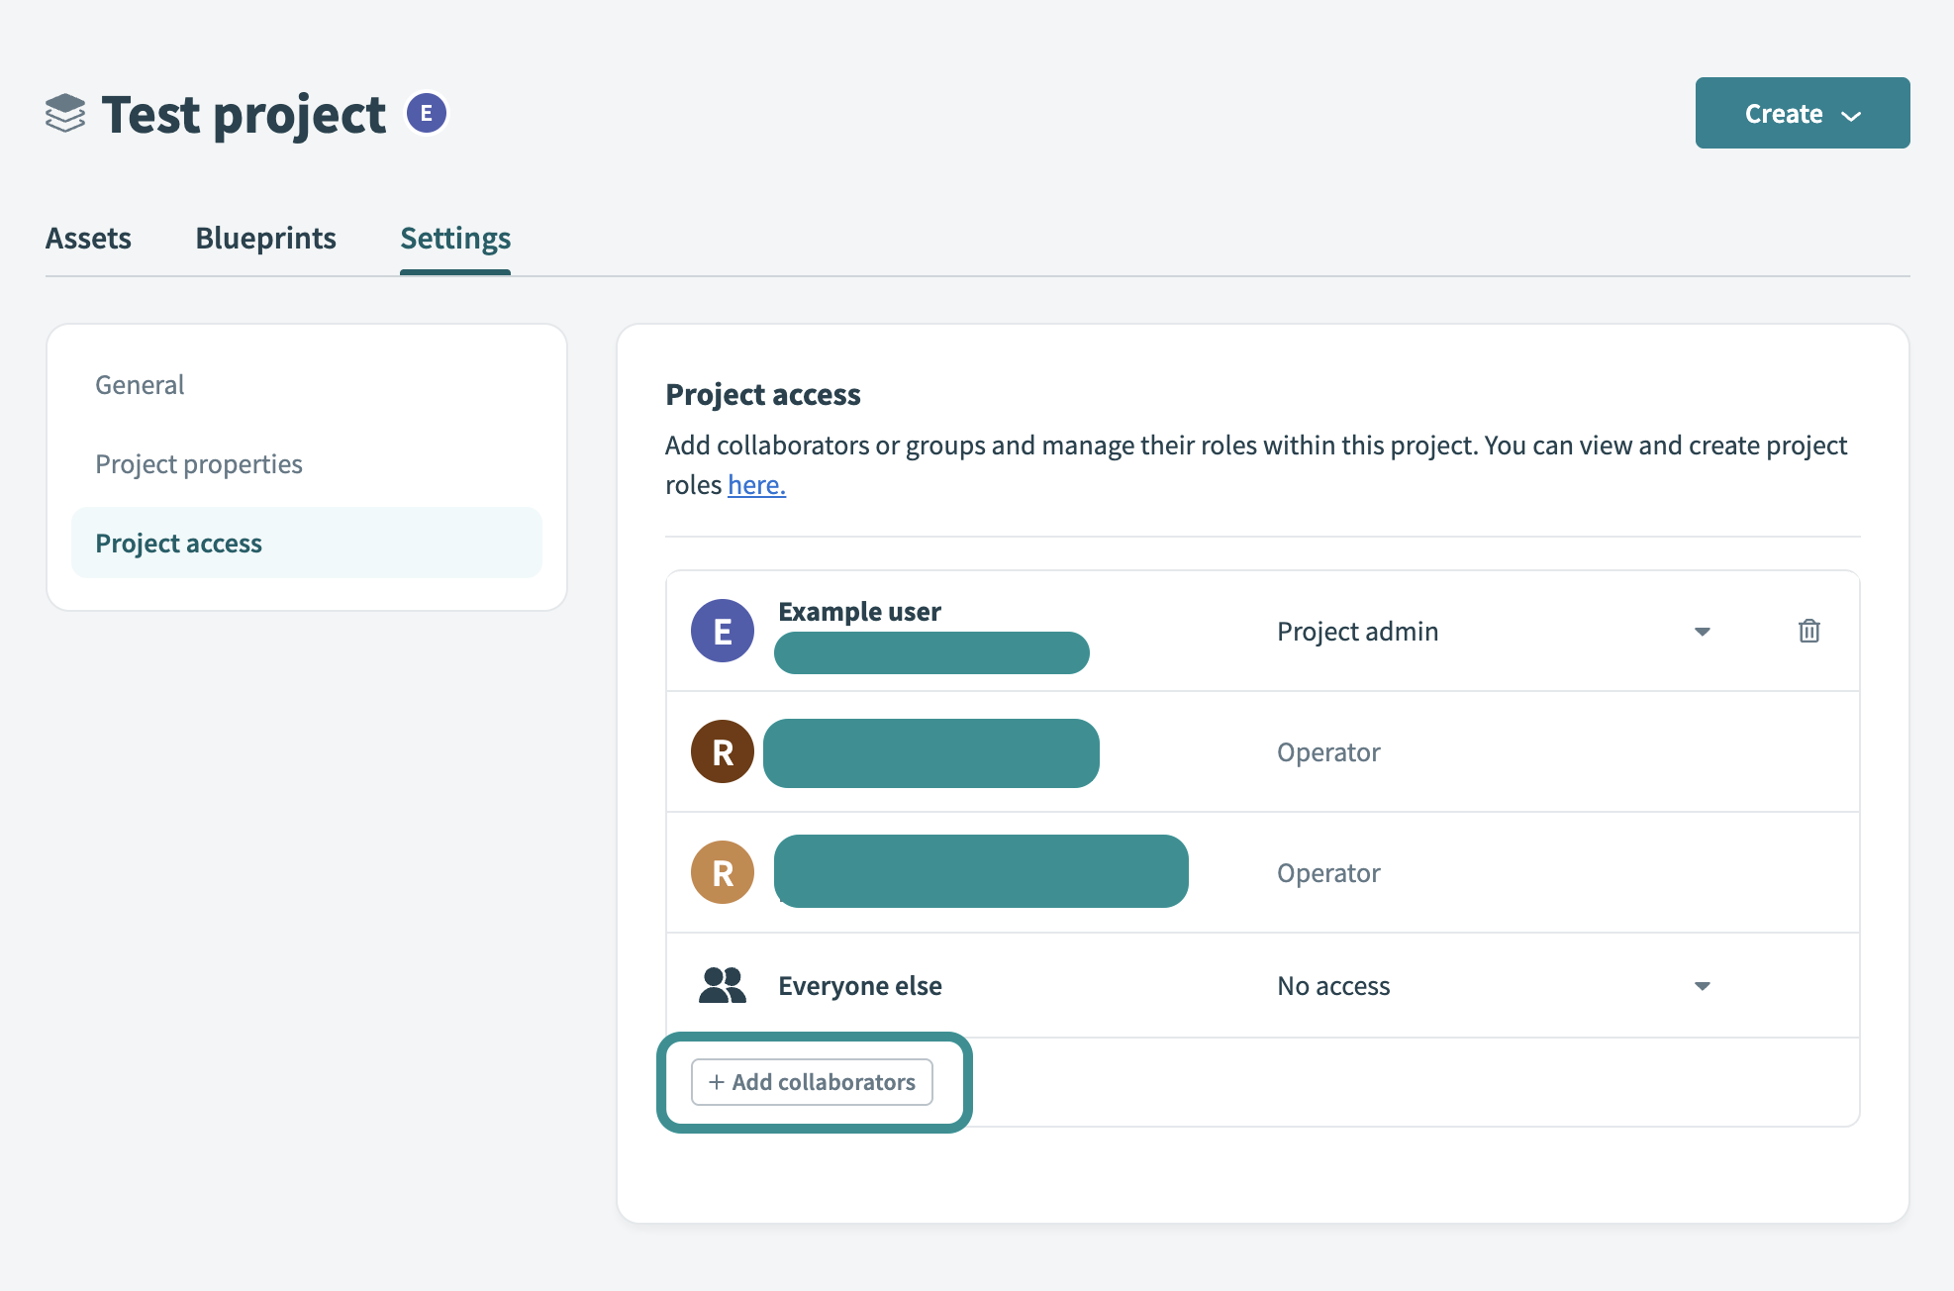This screenshot has height=1291, width=1954.
Task: Click the brown R avatar of the first Operator
Action: (x=722, y=751)
